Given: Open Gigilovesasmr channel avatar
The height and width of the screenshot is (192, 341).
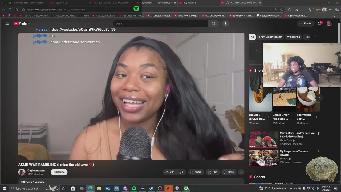Looking at the screenshot, I should tap(22, 172).
